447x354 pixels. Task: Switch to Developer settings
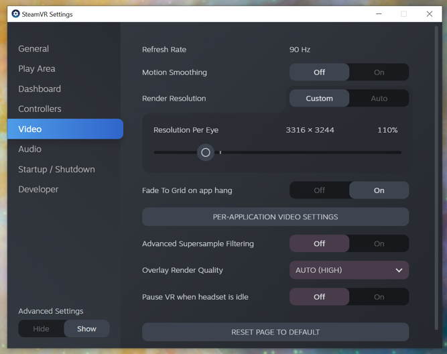(38, 190)
